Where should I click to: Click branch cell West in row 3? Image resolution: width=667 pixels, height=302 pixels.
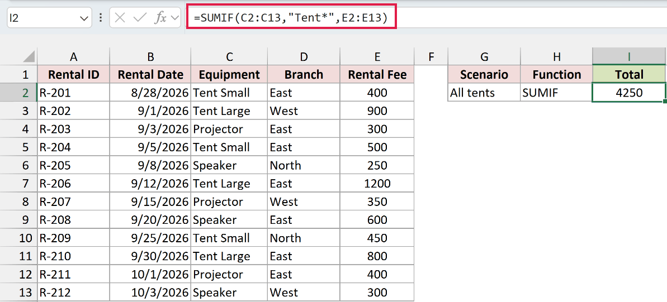[x=304, y=111]
